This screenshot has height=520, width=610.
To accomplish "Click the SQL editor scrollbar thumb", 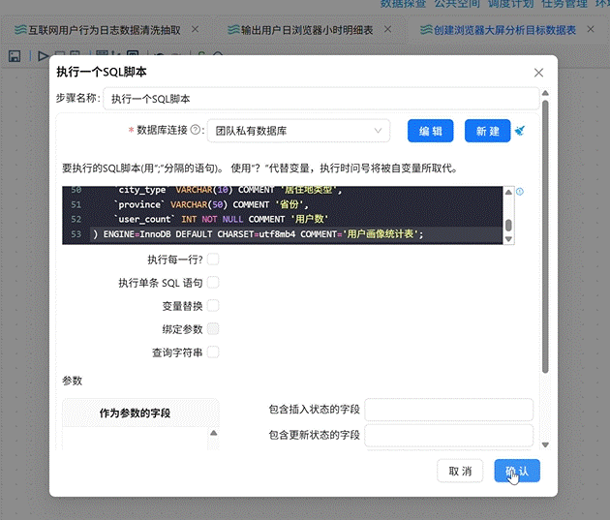I will [x=508, y=226].
